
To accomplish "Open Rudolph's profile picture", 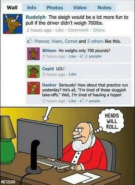I will coord(13,24).
